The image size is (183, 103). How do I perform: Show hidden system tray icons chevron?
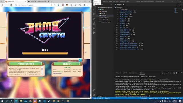point(156,101)
